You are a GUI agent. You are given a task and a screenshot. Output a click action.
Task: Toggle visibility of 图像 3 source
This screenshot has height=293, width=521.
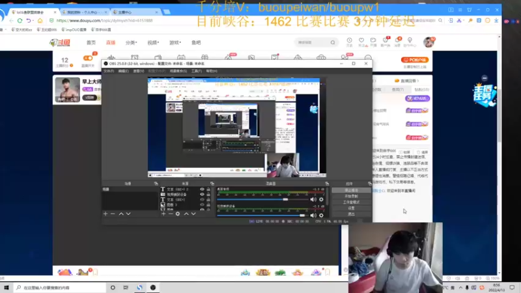[x=202, y=204]
